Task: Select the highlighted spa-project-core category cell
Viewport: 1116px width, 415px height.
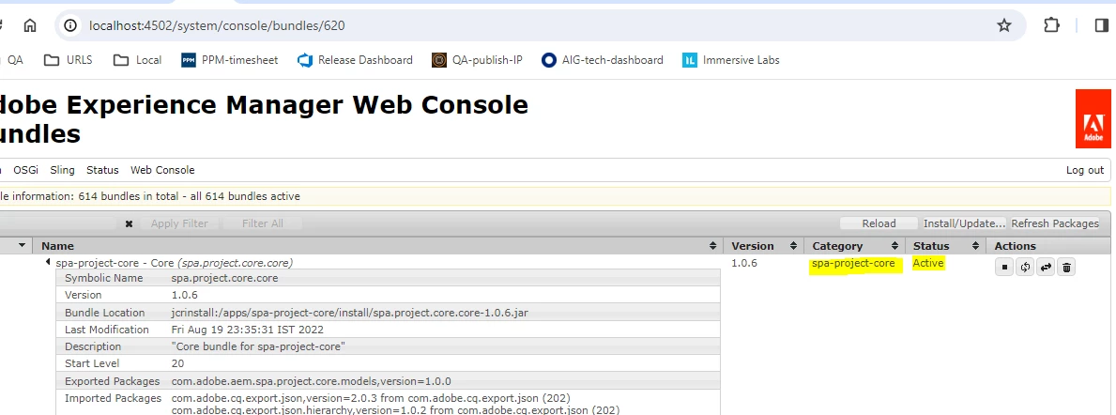Action: pyautogui.click(x=854, y=264)
